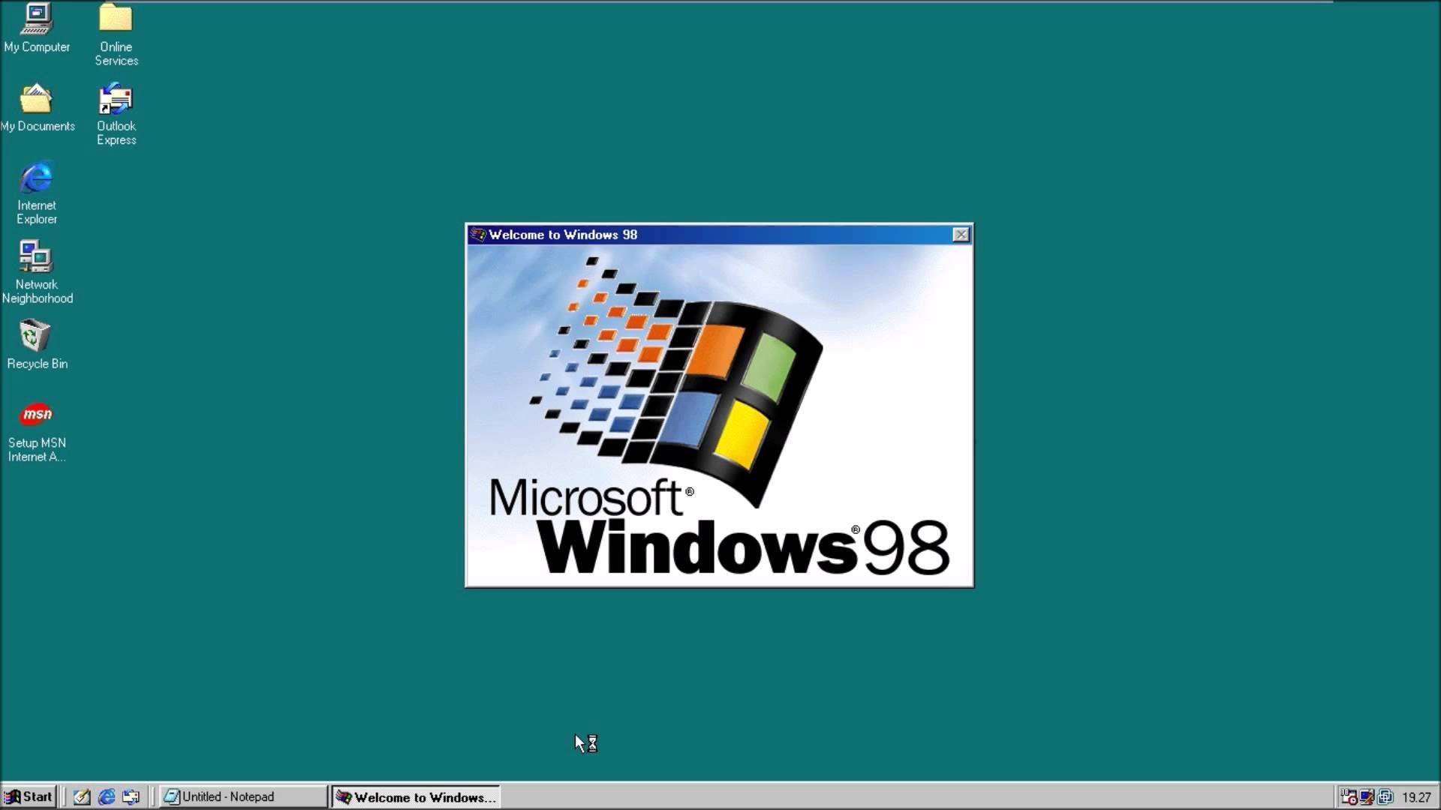Click Internet Explorer taskbar quick launch icon
1441x810 pixels.
106,796
